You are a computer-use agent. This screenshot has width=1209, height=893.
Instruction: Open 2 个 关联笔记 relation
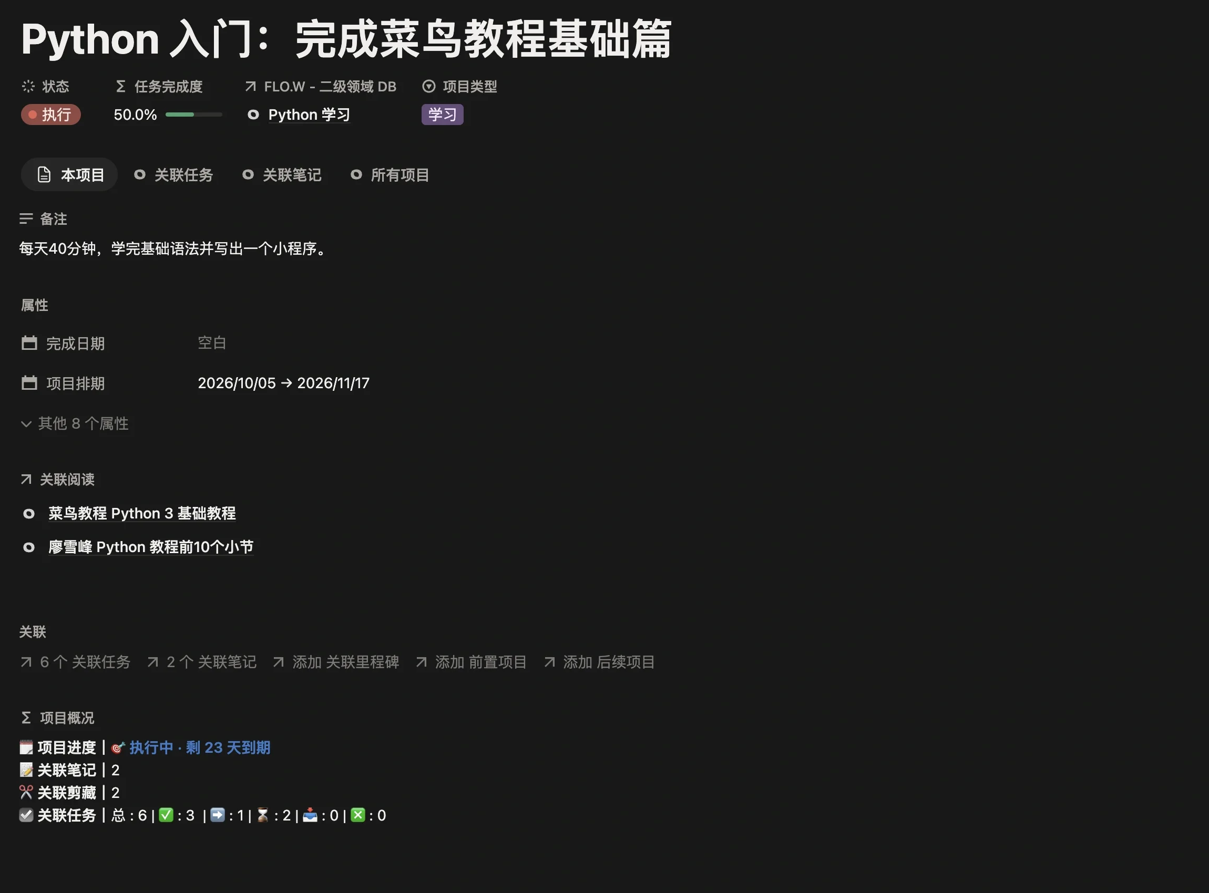(202, 662)
